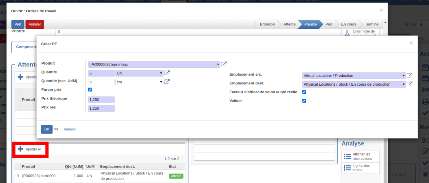Click the green Attente state badge
The image size is (429, 183).
[x=176, y=176]
